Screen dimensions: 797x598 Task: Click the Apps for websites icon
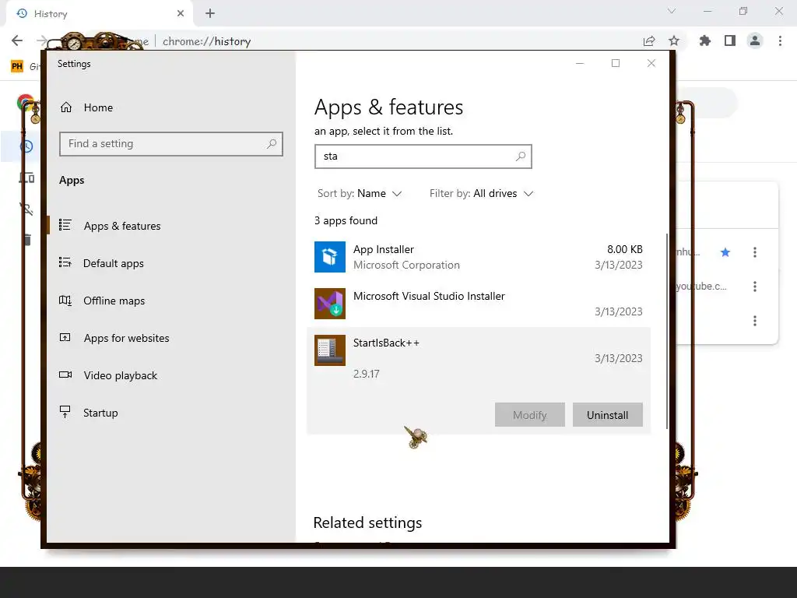(x=65, y=337)
